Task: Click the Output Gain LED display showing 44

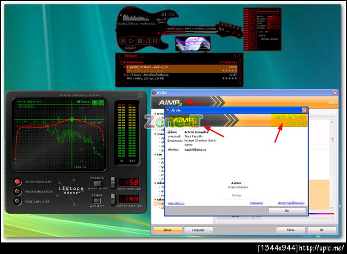Action: pyautogui.click(x=129, y=199)
